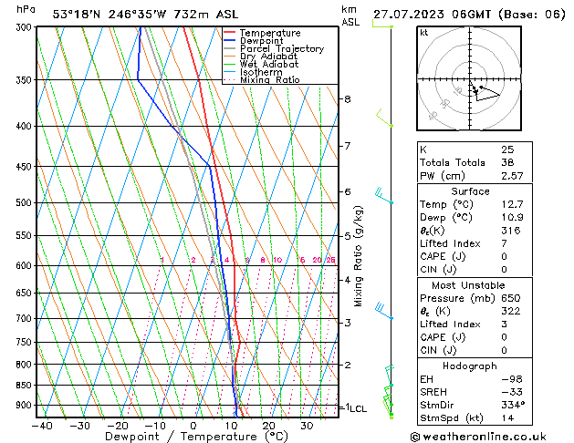574x443 pixels.
Task: Click the red Temperature line swatch in legend
Action: (229, 33)
